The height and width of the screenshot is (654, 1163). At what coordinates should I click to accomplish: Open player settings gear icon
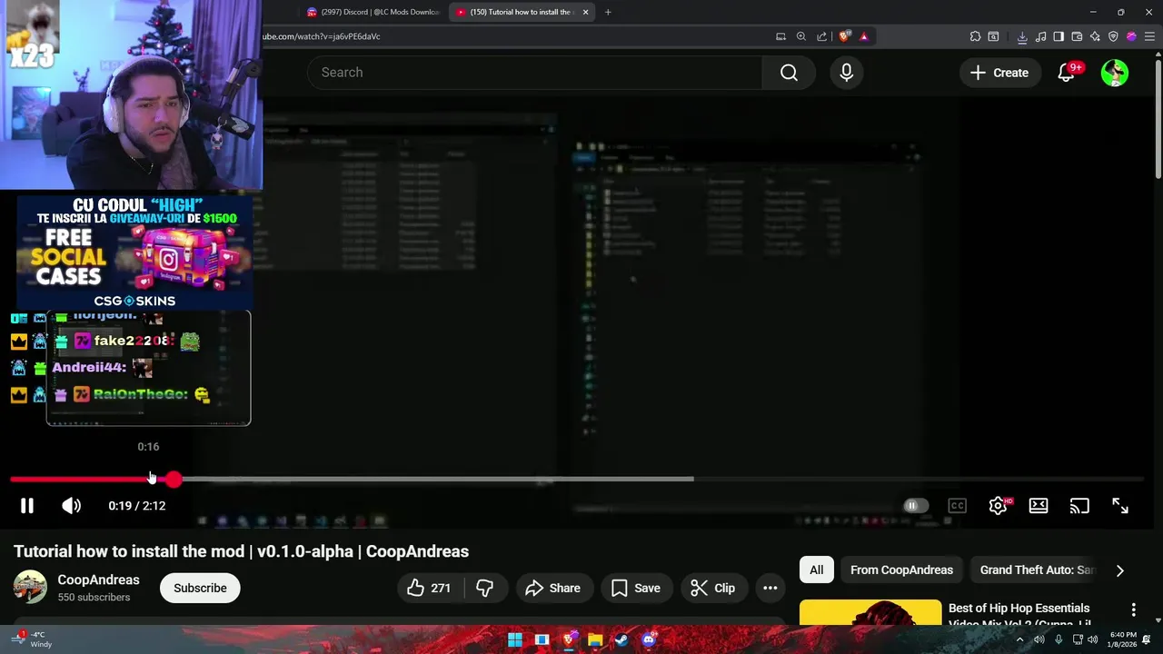tap(998, 506)
